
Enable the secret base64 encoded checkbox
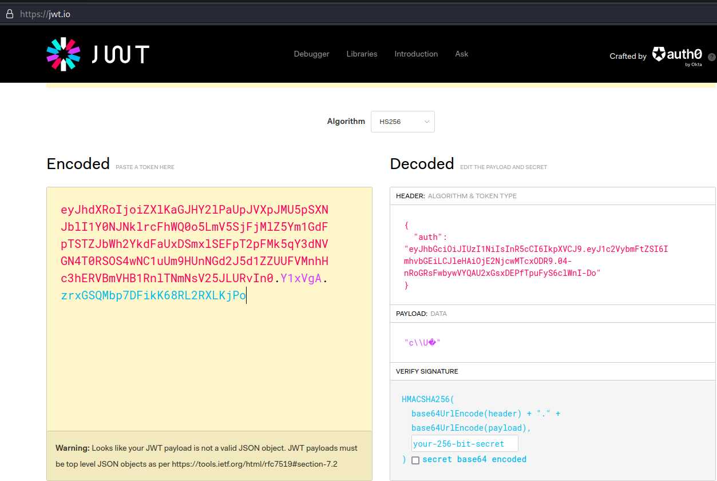pos(415,460)
